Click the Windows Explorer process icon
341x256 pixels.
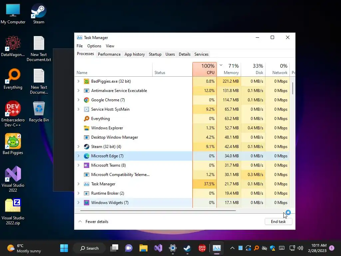pyautogui.click(x=87, y=128)
